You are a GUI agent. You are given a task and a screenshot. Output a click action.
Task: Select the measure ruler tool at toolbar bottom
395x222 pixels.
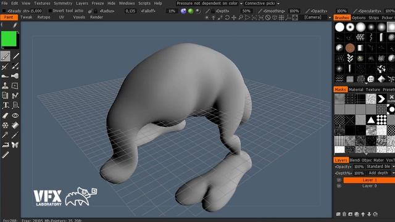(x=6, y=155)
